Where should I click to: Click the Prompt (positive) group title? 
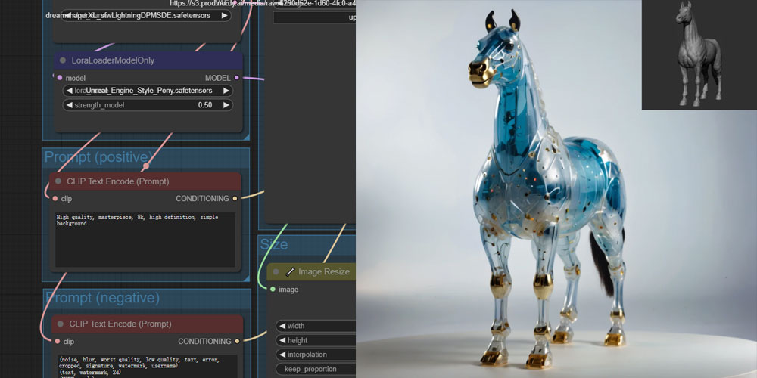coord(99,157)
